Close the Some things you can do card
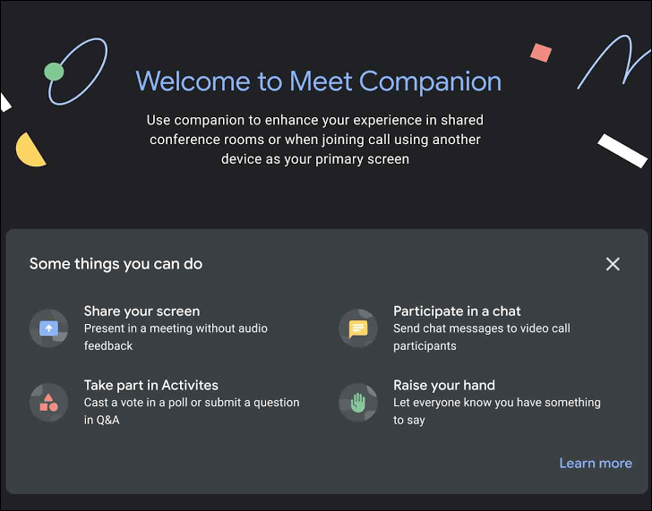This screenshot has width=652, height=511. point(613,264)
